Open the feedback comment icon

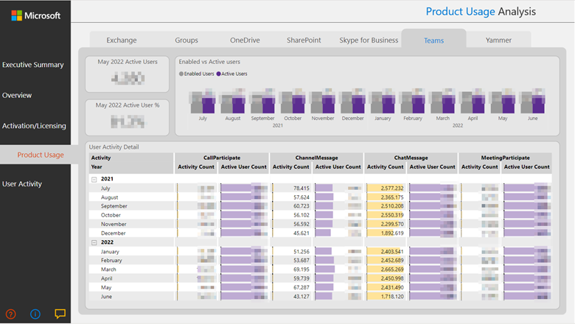point(60,314)
